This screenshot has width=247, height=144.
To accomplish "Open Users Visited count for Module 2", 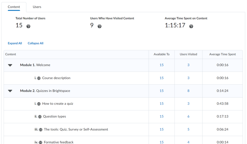I will [188, 91].
